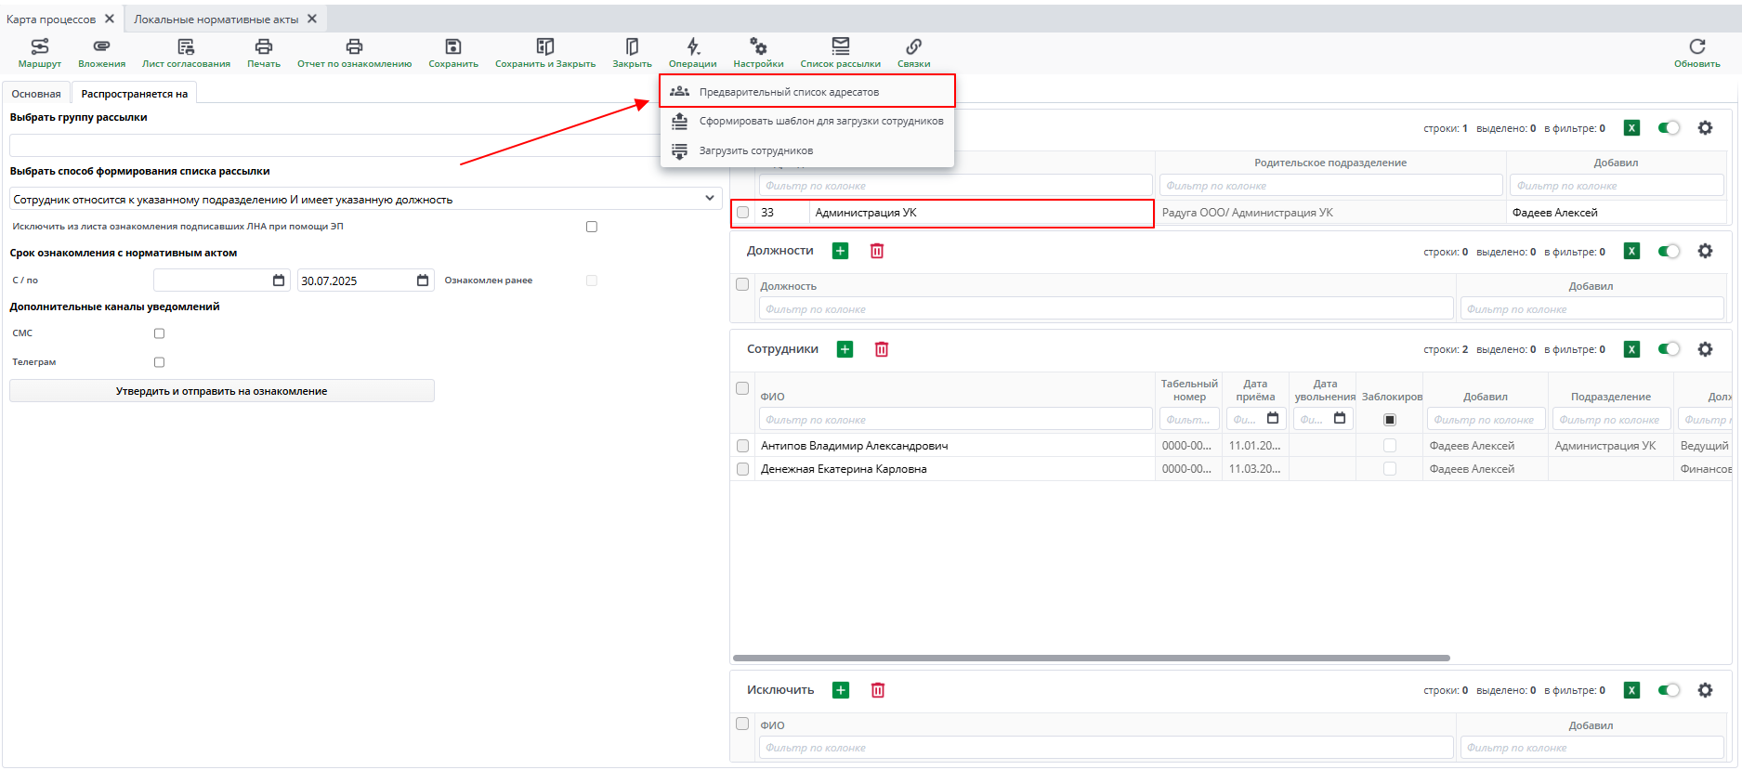This screenshot has height=770, width=1742.
Task: Choose Загрузить сотрудников menu item
Action: point(807,150)
